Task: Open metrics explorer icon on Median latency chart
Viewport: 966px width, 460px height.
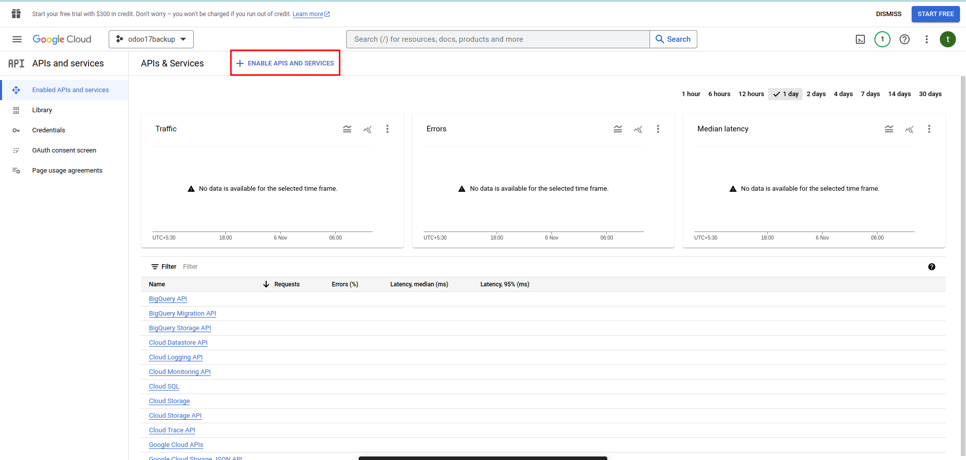Action: pyautogui.click(x=909, y=129)
